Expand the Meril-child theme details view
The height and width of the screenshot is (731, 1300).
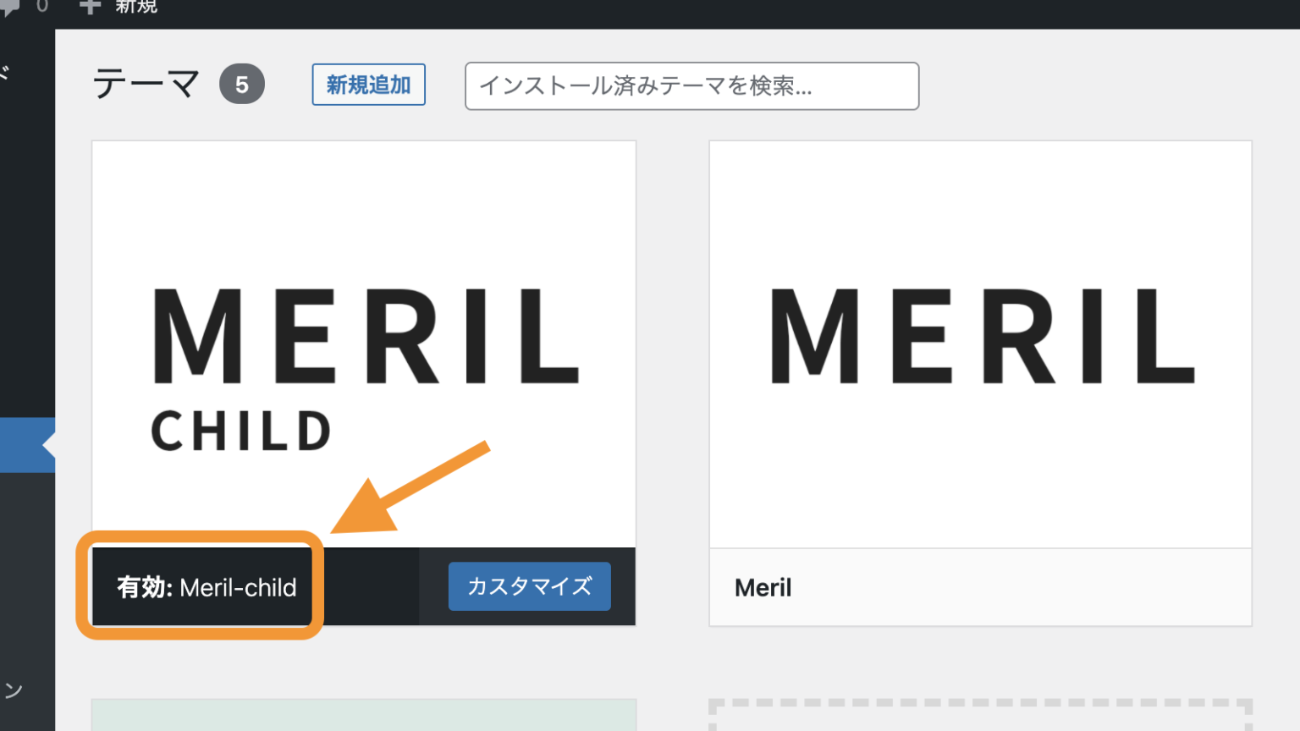pyautogui.click(x=364, y=338)
